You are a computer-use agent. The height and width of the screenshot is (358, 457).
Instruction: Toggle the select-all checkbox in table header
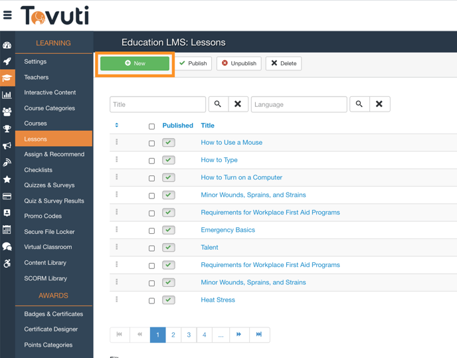tap(151, 126)
